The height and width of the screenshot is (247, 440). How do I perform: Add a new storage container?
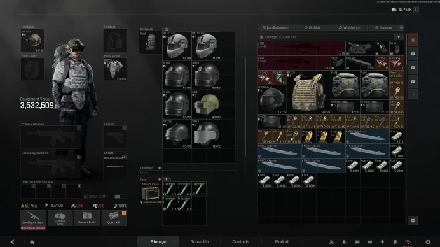coord(413,94)
